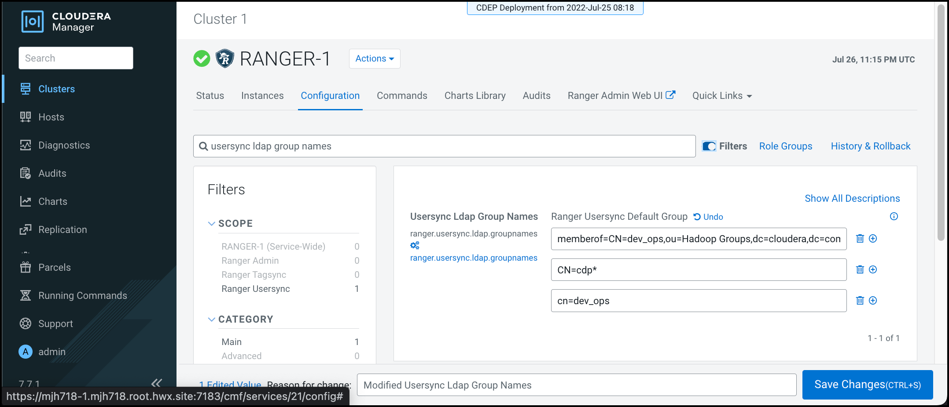Collapse the SCOPE filter section

click(212, 223)
